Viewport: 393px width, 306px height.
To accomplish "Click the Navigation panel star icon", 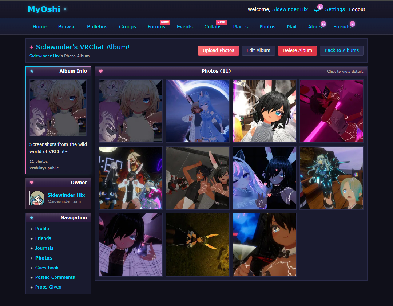I will pyautogui.click(x=32, y=218).
